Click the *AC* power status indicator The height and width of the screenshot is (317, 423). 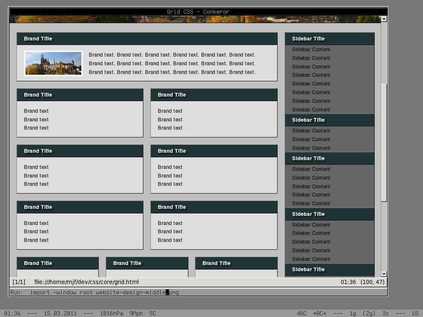tap(320, 313)
